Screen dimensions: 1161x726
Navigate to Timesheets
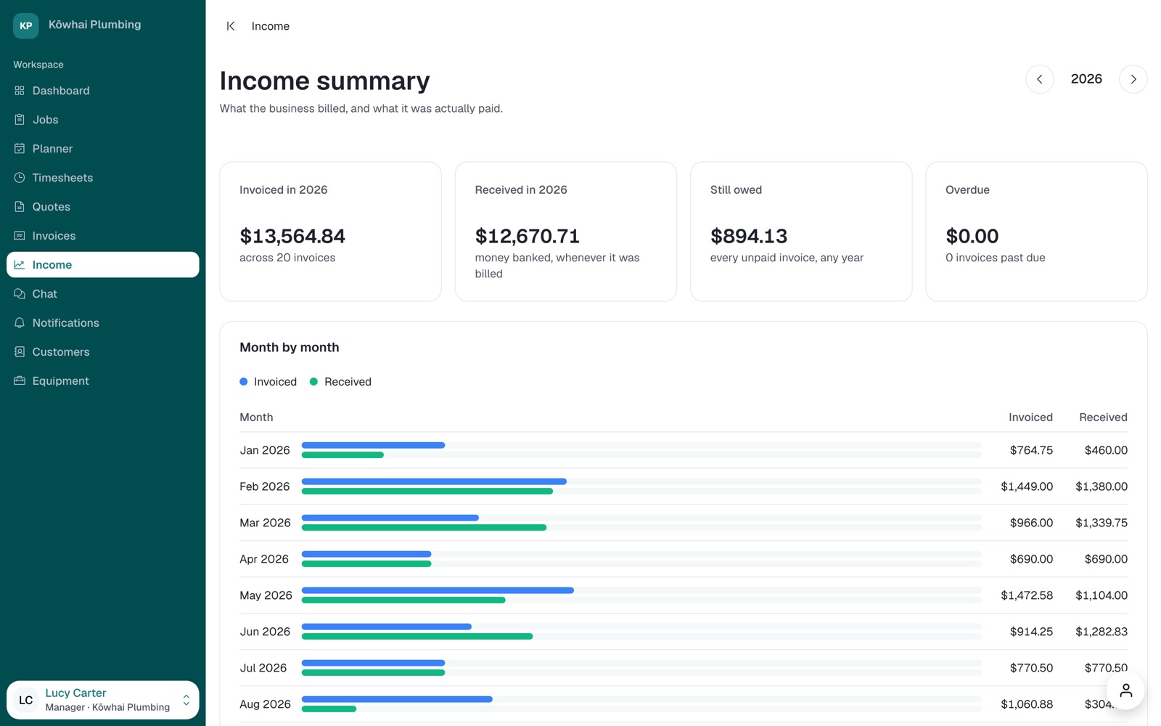(x=103, y=178)
